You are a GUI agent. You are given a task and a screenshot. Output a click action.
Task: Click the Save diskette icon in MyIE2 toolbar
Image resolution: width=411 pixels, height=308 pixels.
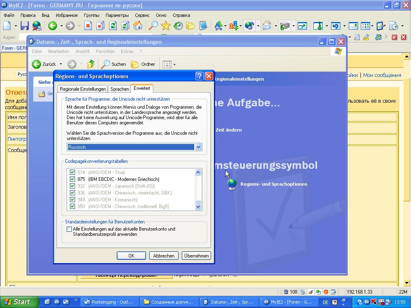click(24, 26)
